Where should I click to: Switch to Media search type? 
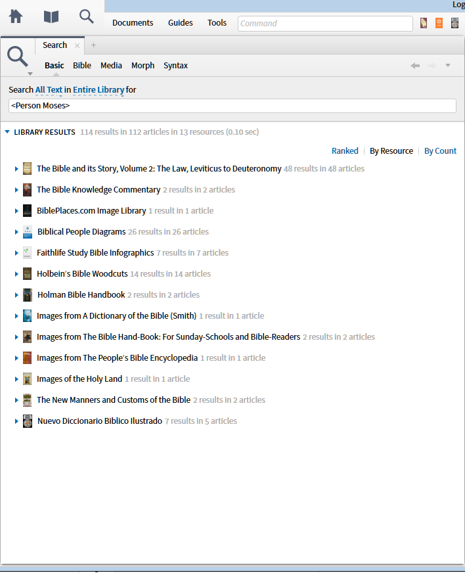coord(111,66)
